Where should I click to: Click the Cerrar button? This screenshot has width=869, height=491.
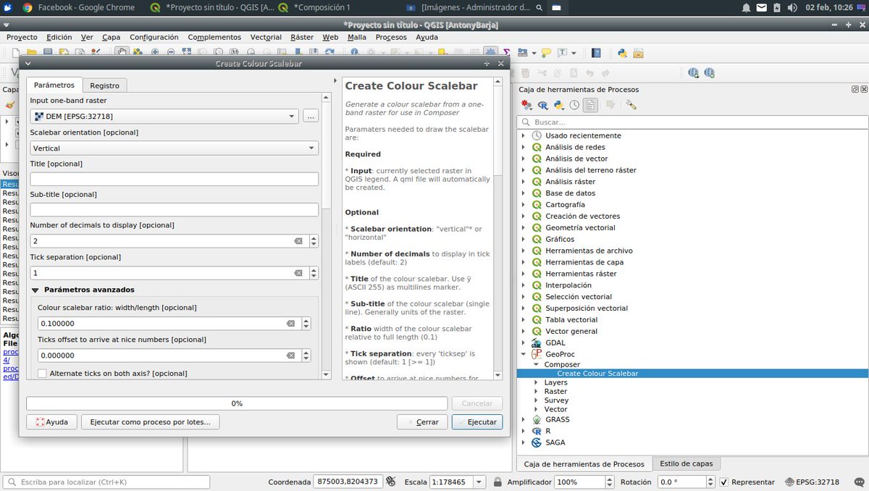pyautogui.click(x=422, y=421)
